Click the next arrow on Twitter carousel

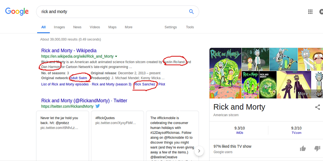click(199, 151)
